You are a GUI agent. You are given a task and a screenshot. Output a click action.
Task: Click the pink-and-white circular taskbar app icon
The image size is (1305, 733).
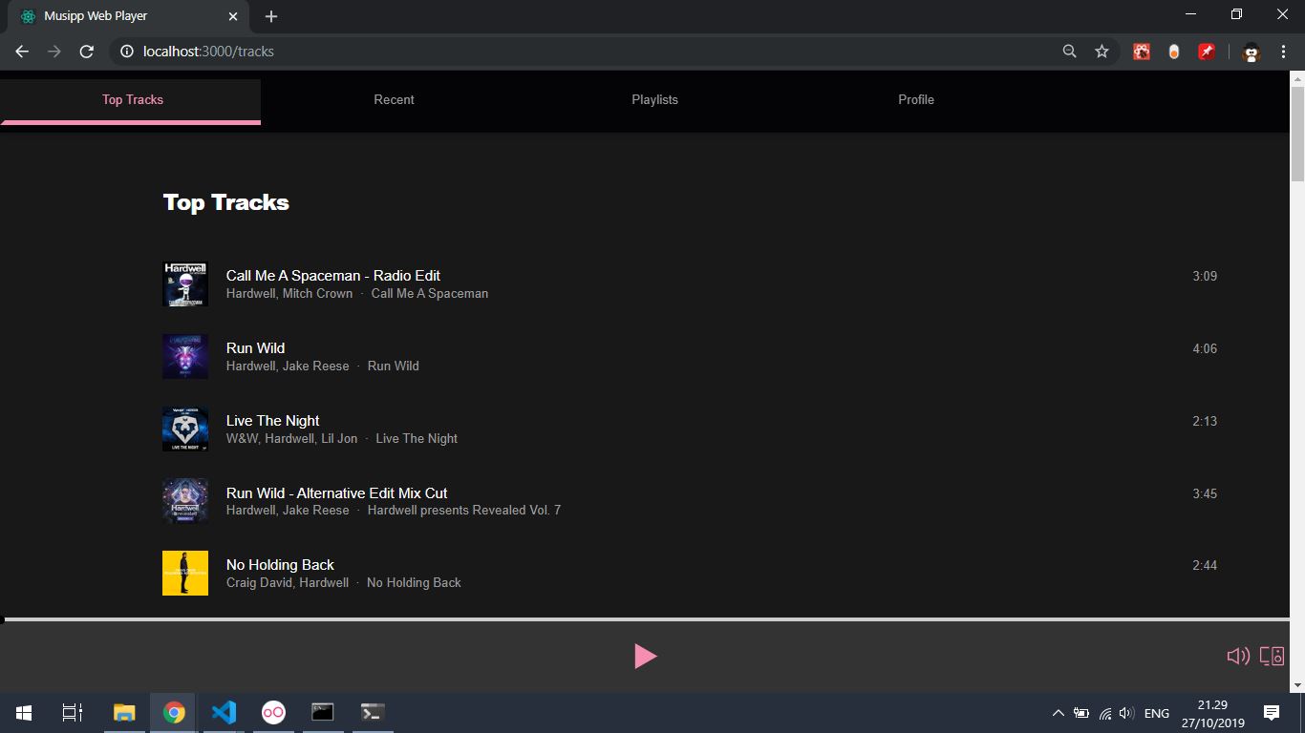click(x=273, y=713)
